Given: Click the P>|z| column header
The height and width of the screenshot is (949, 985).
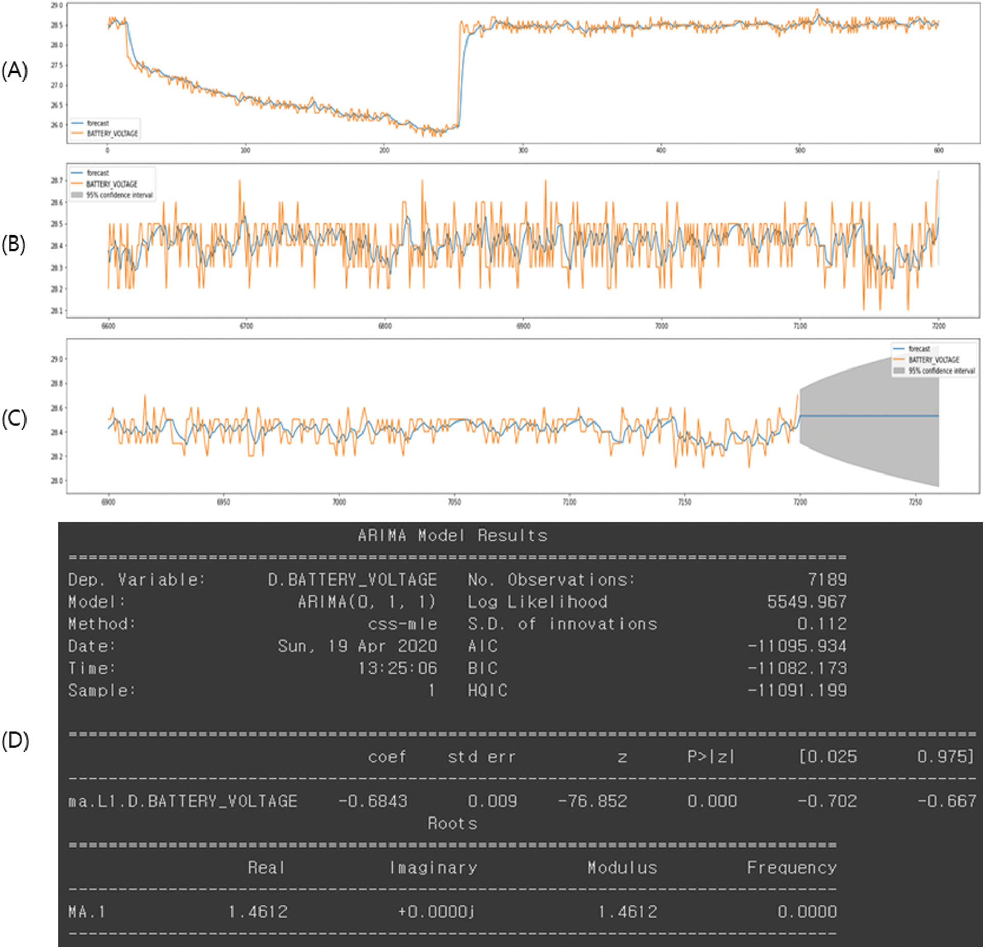Looking at the screenshot, I should pyautogui.click(x=711, y=757).
